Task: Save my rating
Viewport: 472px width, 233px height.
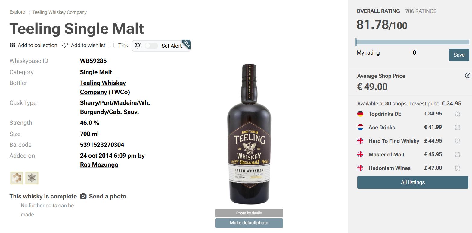Action: coord(459,55)
